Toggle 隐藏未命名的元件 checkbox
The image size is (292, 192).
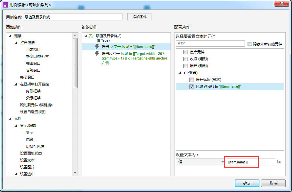(x=250, y=44)
